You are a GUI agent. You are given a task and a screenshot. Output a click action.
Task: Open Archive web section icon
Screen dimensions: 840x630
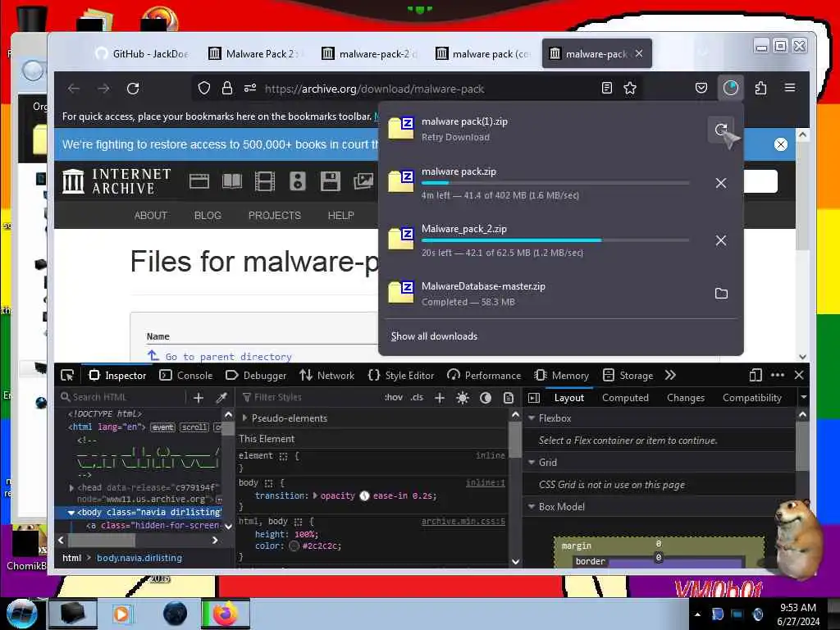click(x=199, y=181)
